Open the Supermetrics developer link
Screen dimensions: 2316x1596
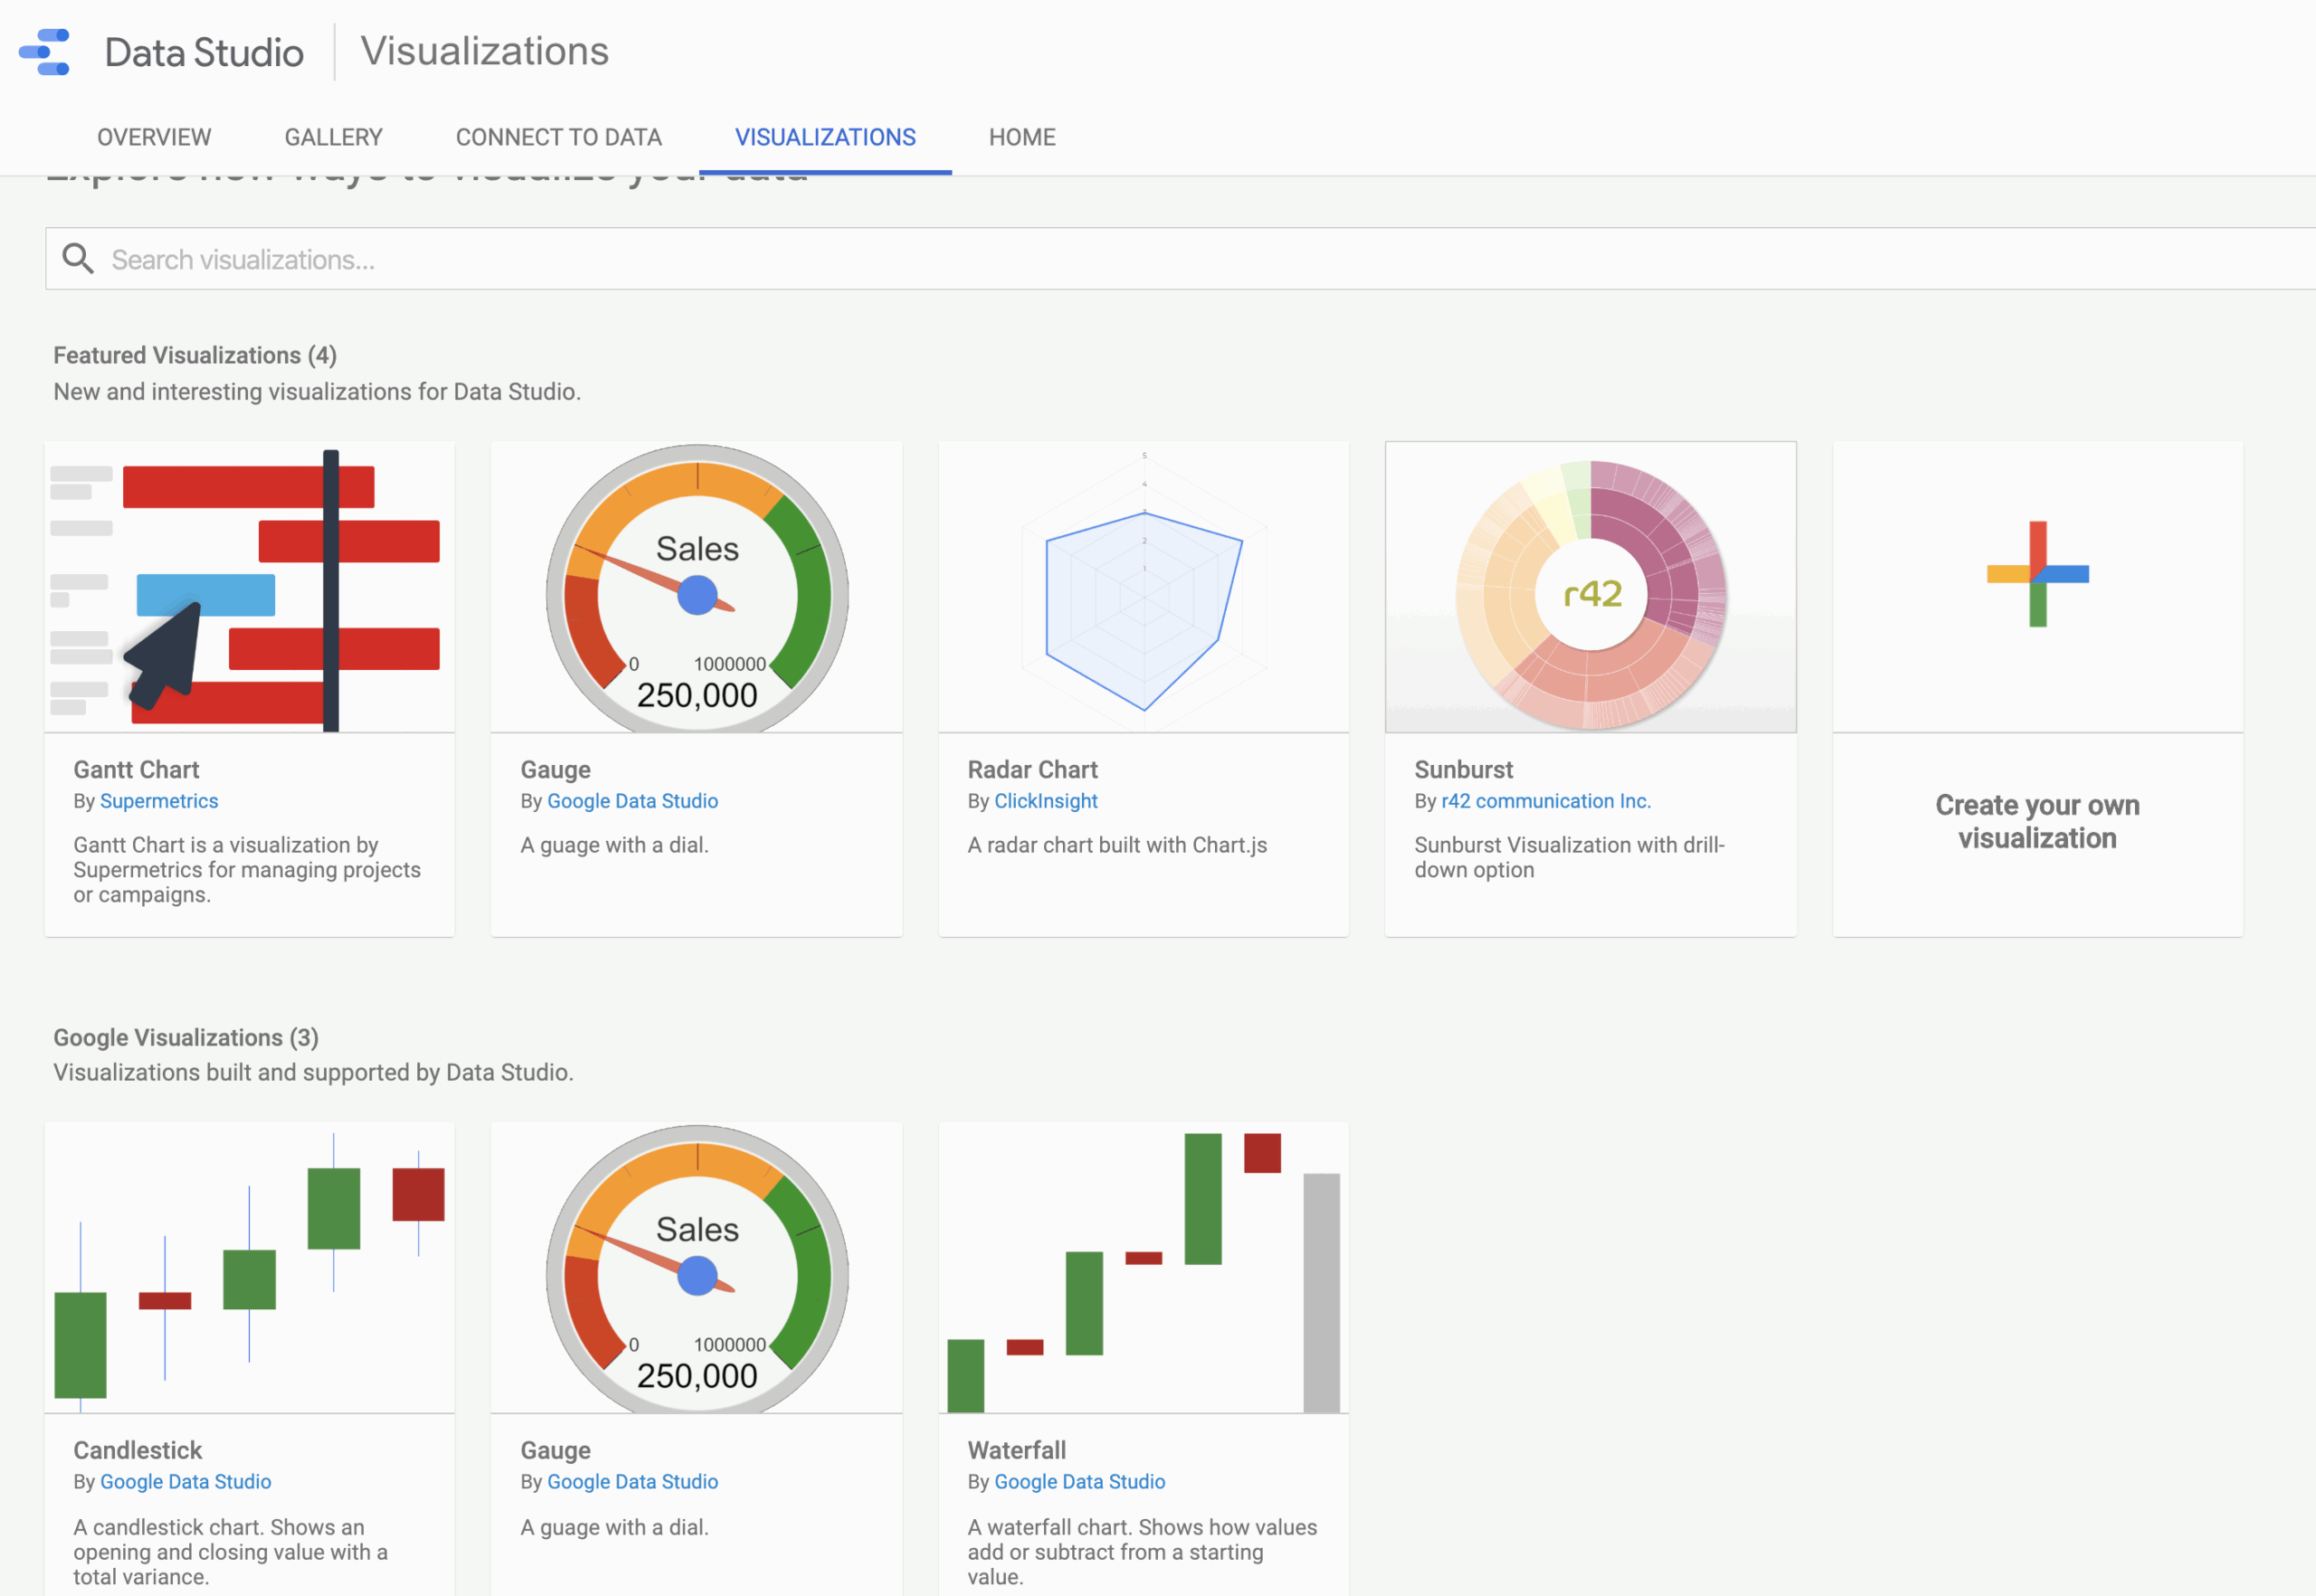(159, 800)
